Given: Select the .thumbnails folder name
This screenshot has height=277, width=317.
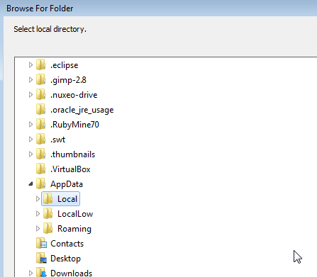Looking at the screenshot, I should coord(72,154).
